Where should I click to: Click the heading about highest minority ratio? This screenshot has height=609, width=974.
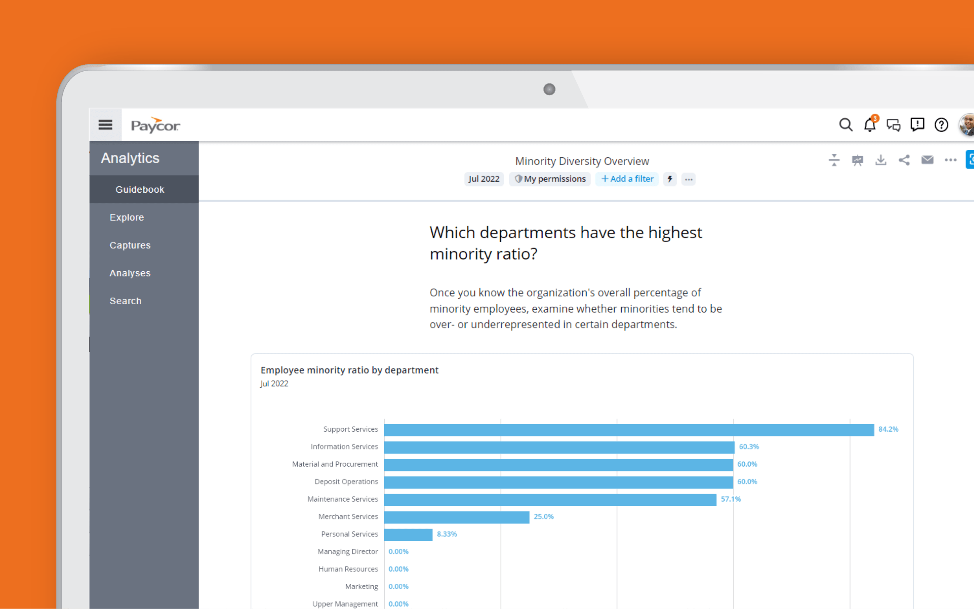[566, 243]
